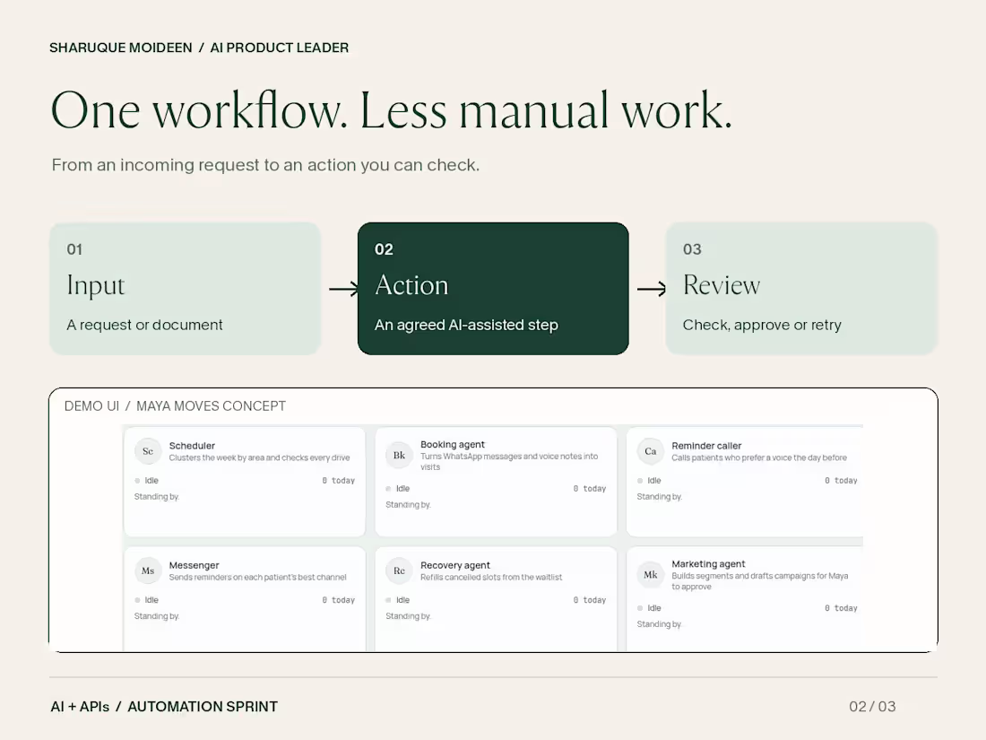Click 'Standing by.' on the Scheduler card
986x740 pixels.
click(x=157, y=497)
